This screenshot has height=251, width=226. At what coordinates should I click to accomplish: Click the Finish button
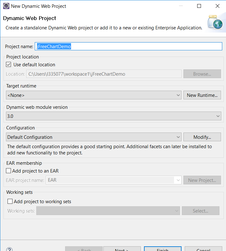162,249
